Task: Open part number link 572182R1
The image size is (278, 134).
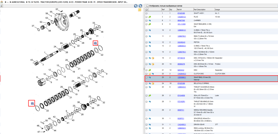Action: pos(181,102)
